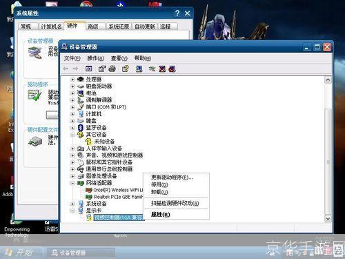The height and width of the screenshot is (259, 345).
Task: Click the 电池 battery icon
Action: point(81,93)
